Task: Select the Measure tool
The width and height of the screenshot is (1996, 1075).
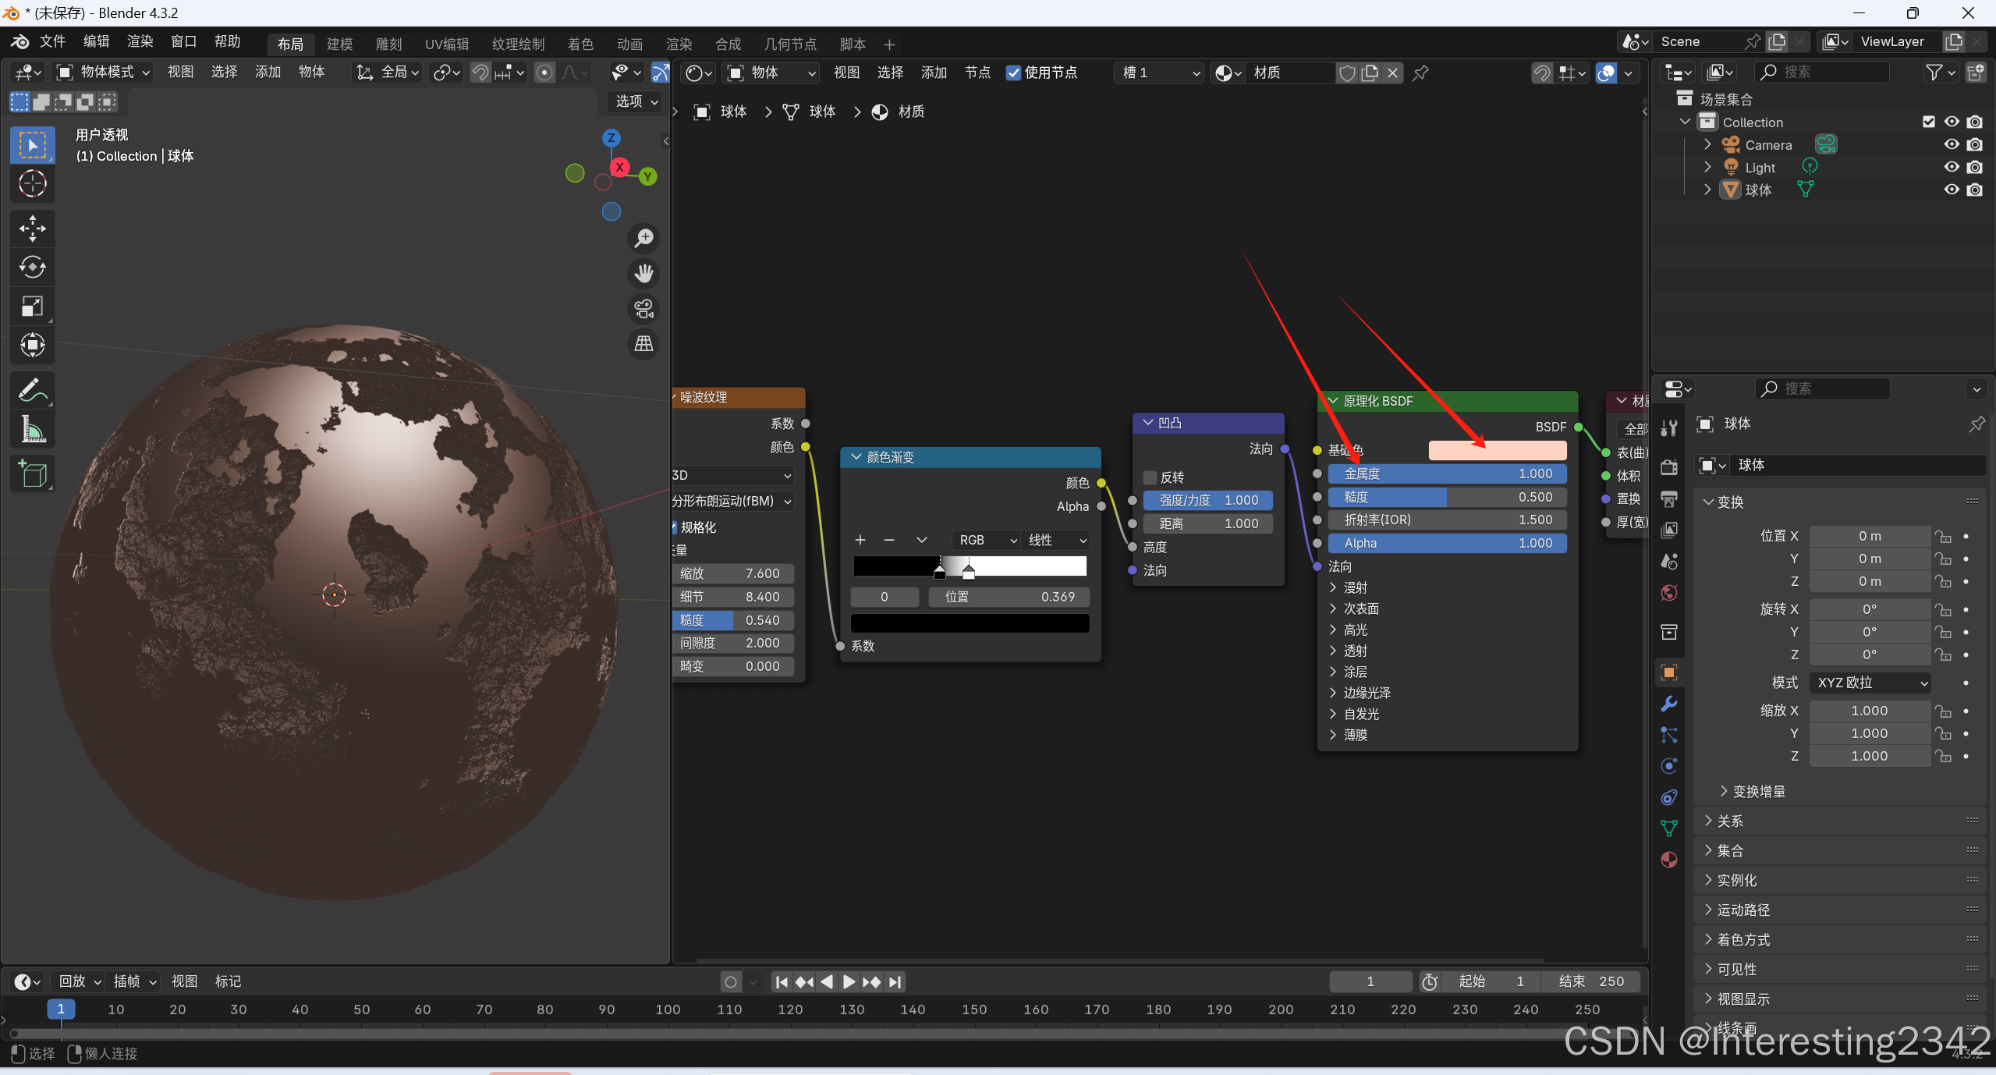Action: point(32,428)
